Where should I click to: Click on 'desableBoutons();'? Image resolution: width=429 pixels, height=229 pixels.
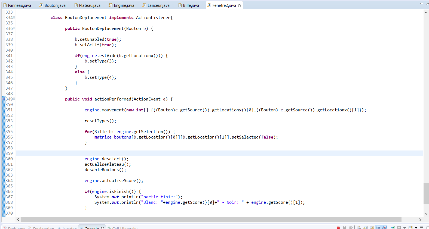tap(105, 170)
